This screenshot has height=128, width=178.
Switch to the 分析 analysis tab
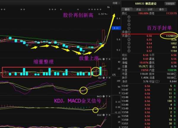coord(150,10)
